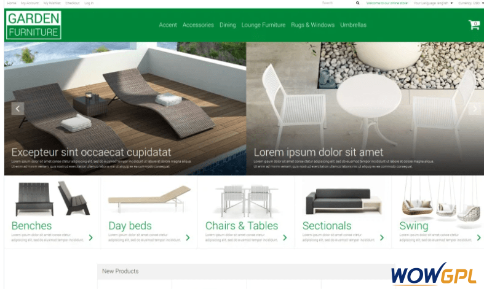The width and height of the screenshot is (484, 289).
Task: Click the Garden Furniture logo
Action: click(34, 25)
